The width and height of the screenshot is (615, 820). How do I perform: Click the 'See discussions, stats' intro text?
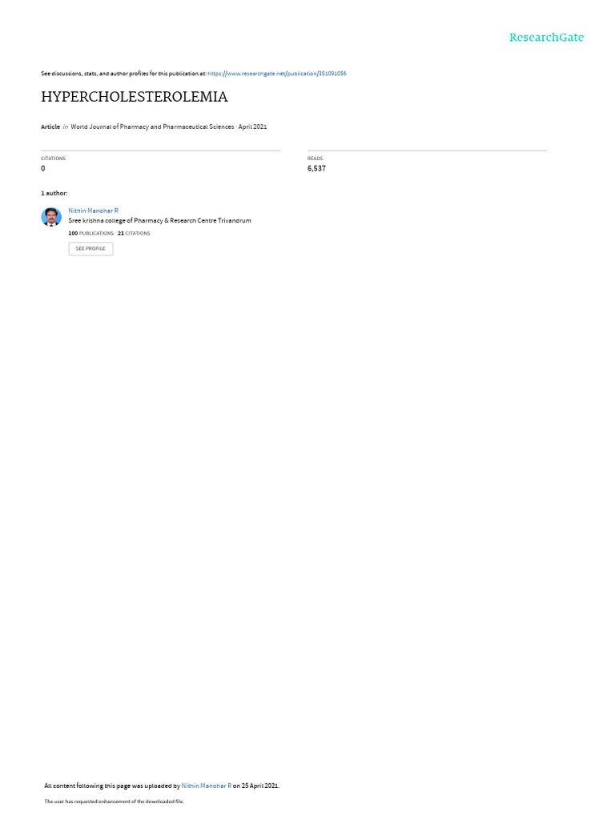[x=123, y=74]
